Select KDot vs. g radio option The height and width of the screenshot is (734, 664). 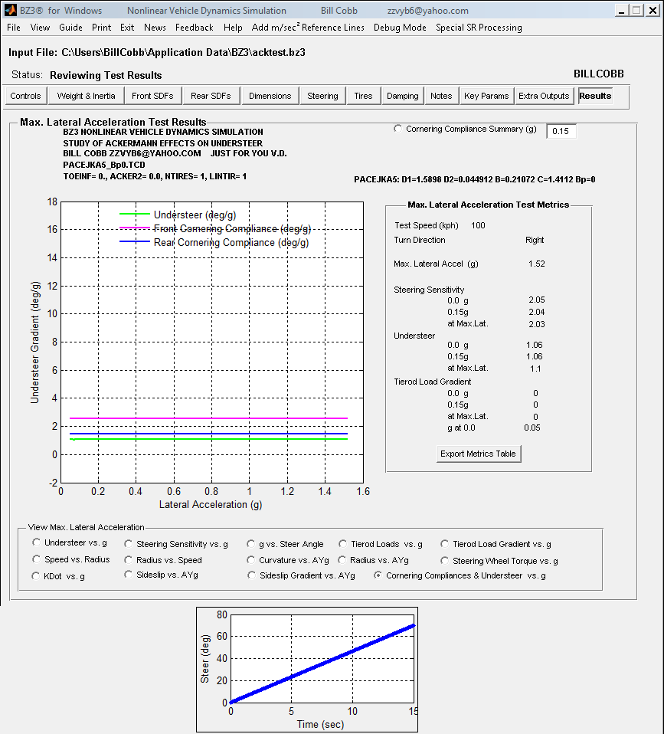coord(35,575)
